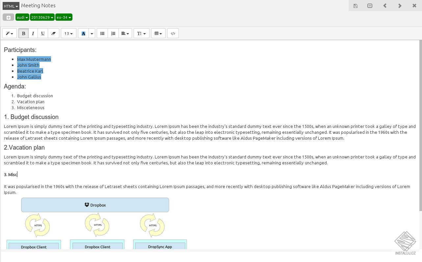The image size is (422, 262).
Task: Go to the previous note
Action: coord(385,6)
